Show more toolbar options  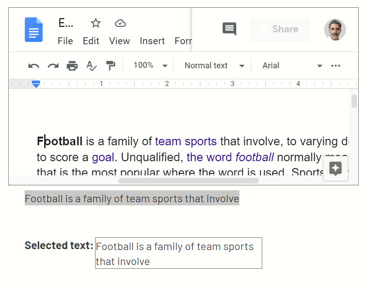335,66
